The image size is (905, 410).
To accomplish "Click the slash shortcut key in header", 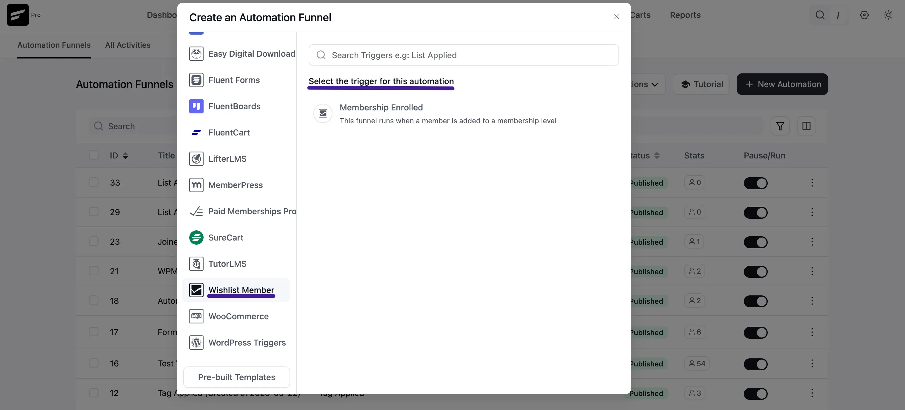I will pyautogui.click(x=838, y=15).
